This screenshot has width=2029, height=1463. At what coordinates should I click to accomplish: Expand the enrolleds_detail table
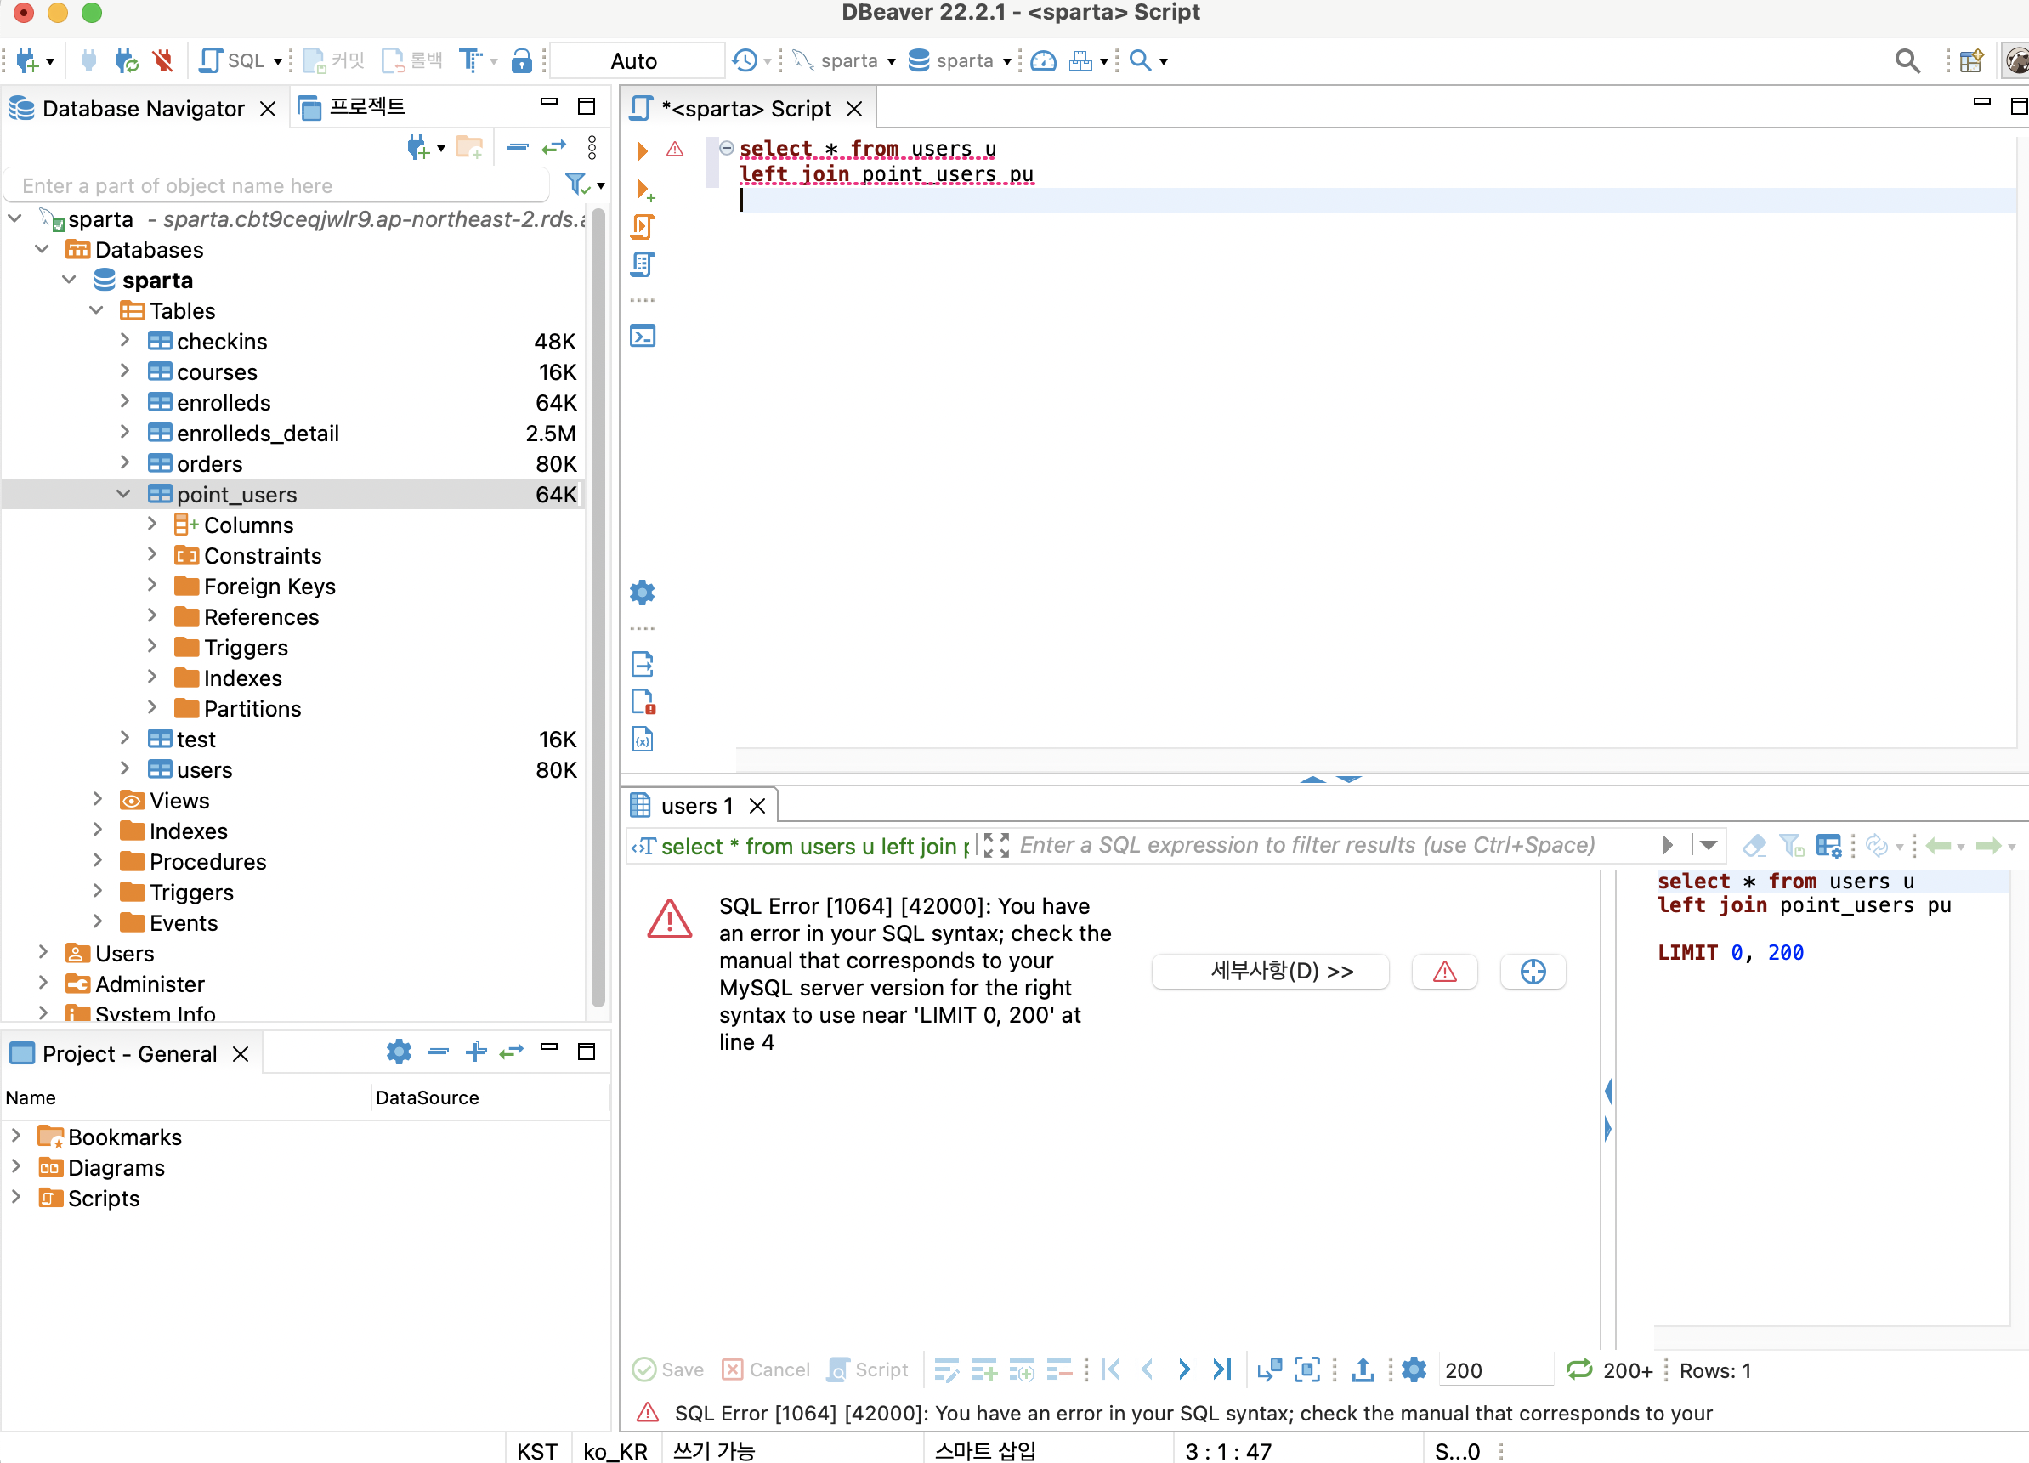pyautogui.click(x=124, y=433)
